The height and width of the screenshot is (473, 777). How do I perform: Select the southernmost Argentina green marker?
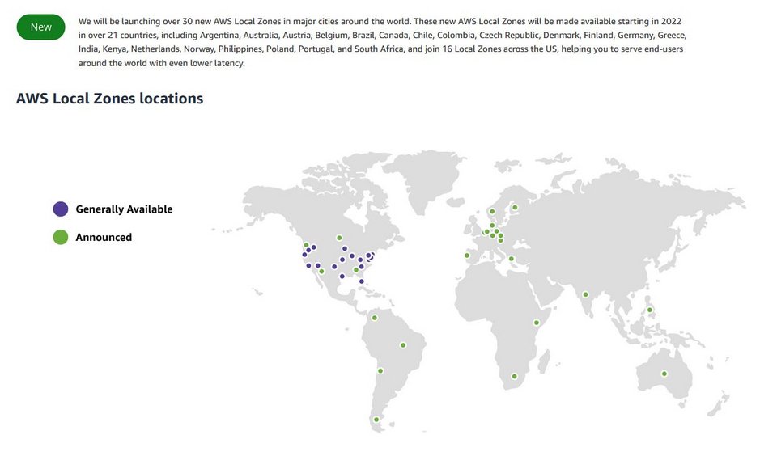(x=376, y=420)
